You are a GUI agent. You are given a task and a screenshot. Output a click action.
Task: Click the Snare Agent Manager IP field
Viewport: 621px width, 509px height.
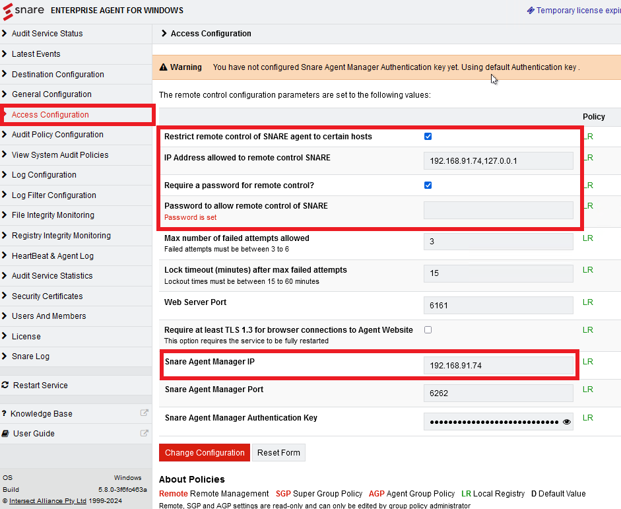coord(498,365)
